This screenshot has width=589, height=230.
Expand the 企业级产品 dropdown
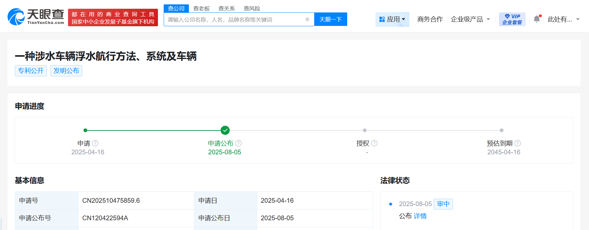[470, 19]
